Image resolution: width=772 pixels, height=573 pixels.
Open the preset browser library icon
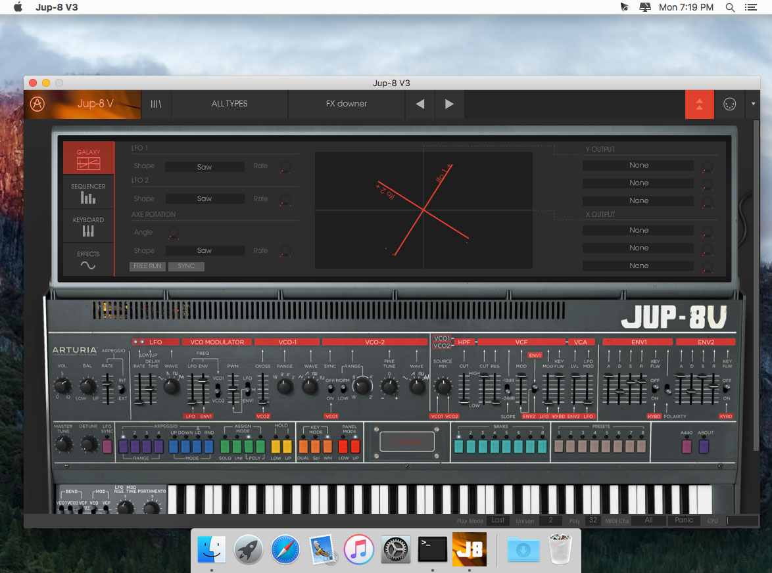[156, 104]
